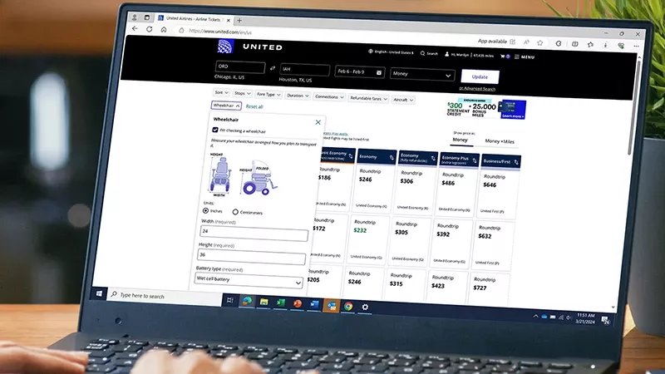Click the IAH destination airport field
665x374 pixels.
click(x=304, y=70)
